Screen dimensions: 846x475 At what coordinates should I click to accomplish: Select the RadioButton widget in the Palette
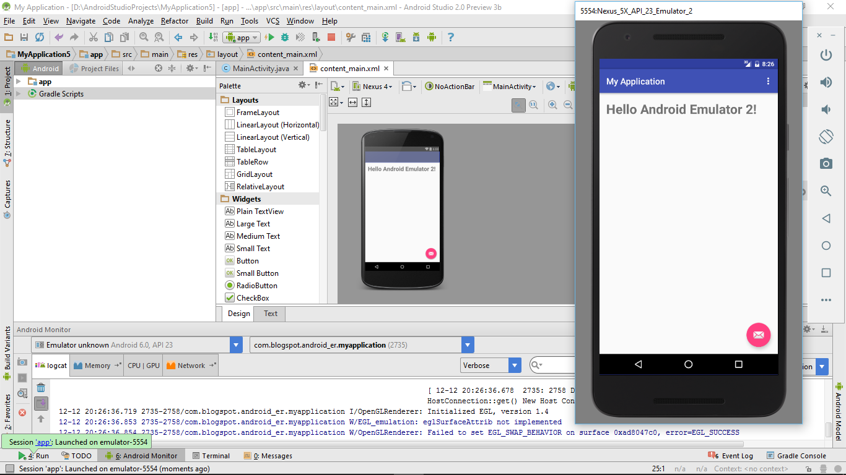pos(256,285)
